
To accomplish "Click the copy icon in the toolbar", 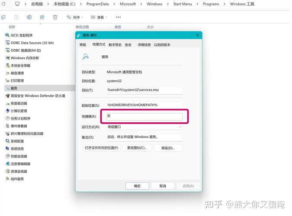I will (3, 17).
